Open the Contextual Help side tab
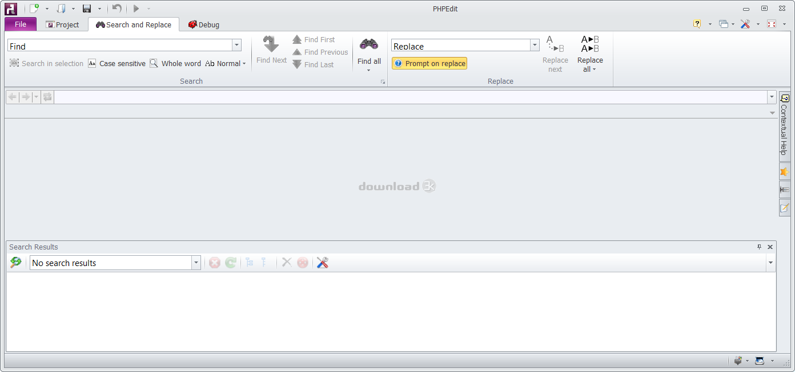The width and height of the screenshot is (795, 372). click(784, 126)
